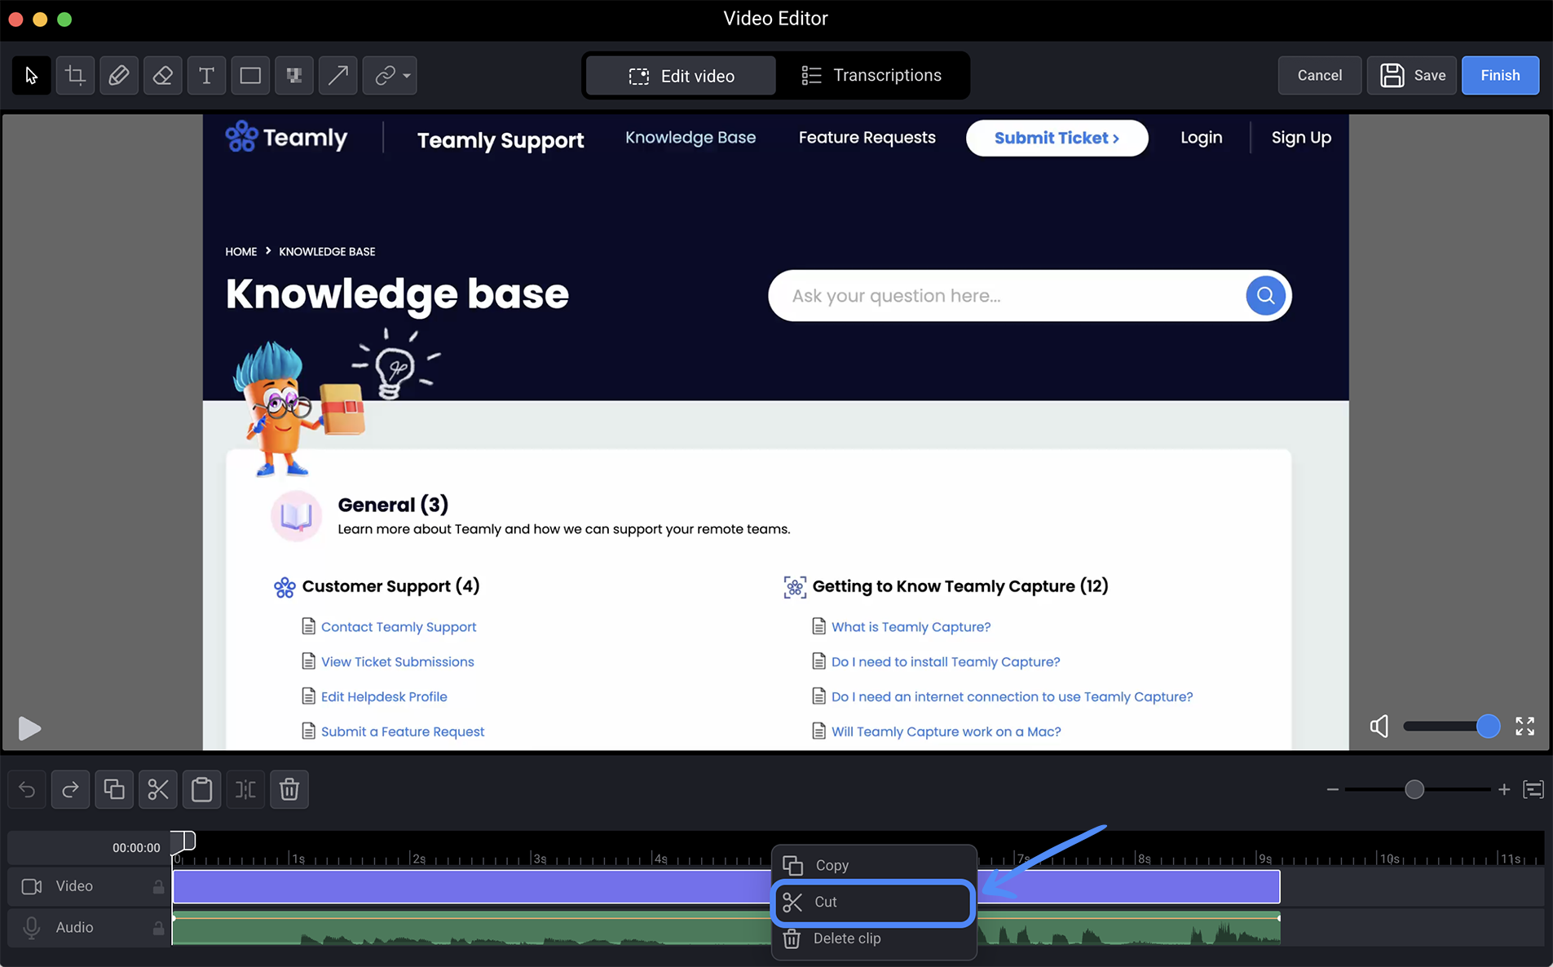The width and height of the screenshot is (1553, 967).
Task: Select the Text tool
Action: 206,76
